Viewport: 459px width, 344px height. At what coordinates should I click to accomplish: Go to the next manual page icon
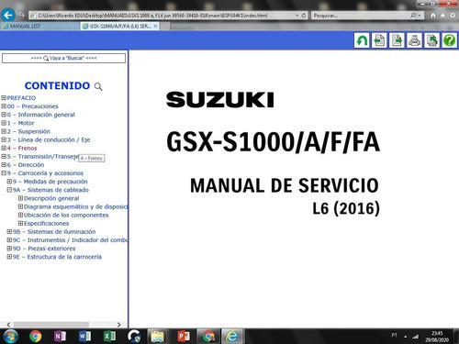[397, 40]
